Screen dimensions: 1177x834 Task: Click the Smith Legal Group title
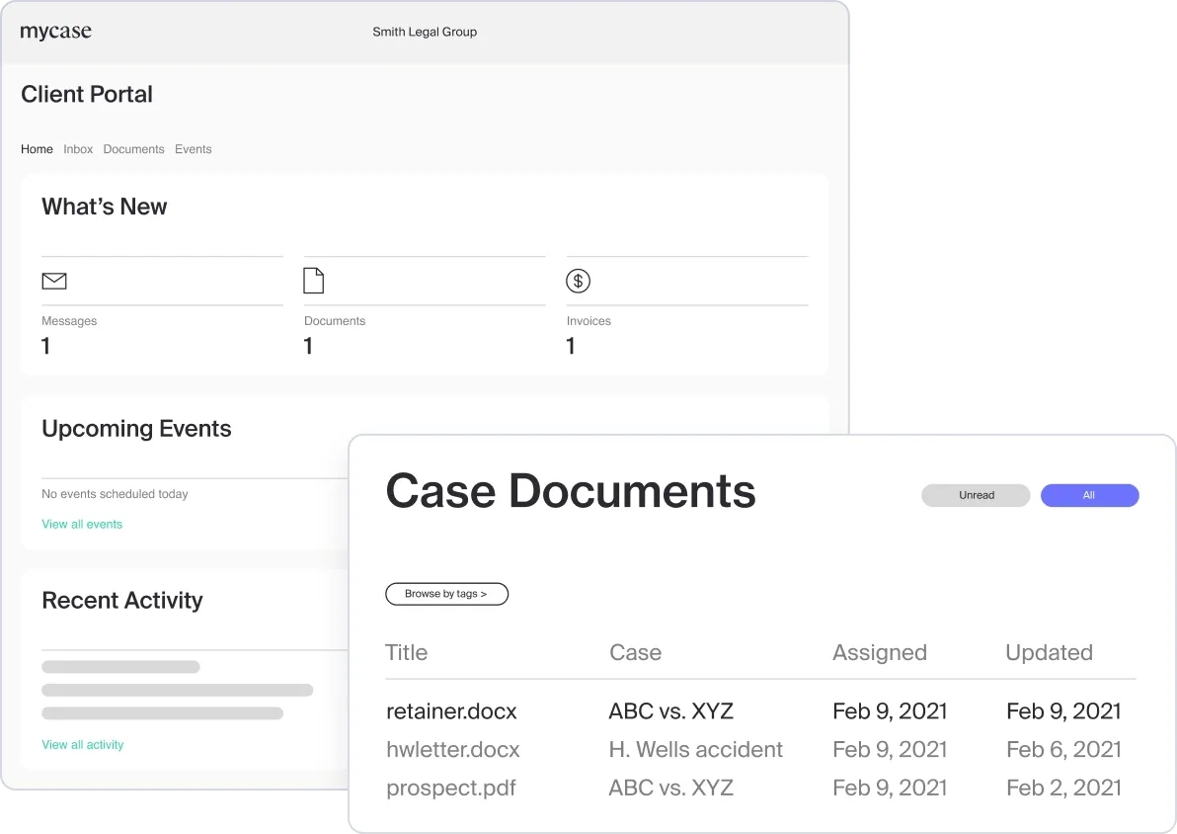(425, 32)
